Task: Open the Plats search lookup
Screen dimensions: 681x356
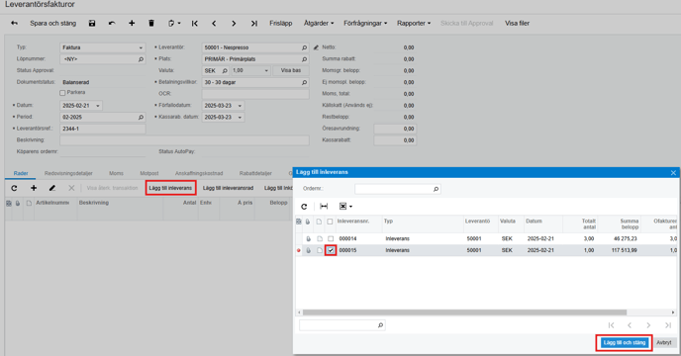Action: 305,59
